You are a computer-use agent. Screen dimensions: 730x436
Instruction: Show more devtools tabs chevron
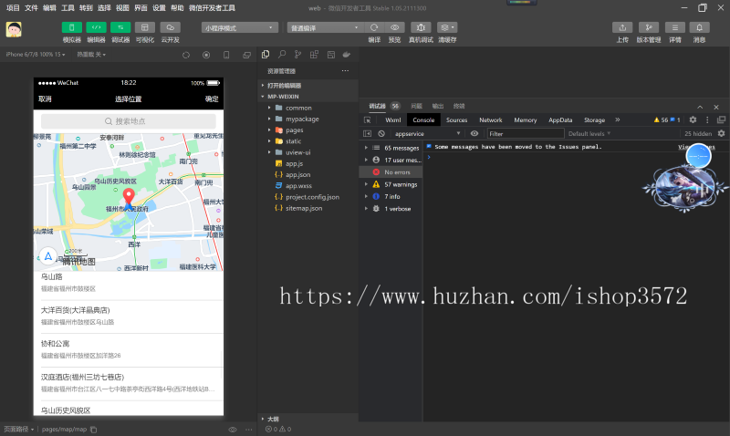pyautogui.click(x=618, y=119)
